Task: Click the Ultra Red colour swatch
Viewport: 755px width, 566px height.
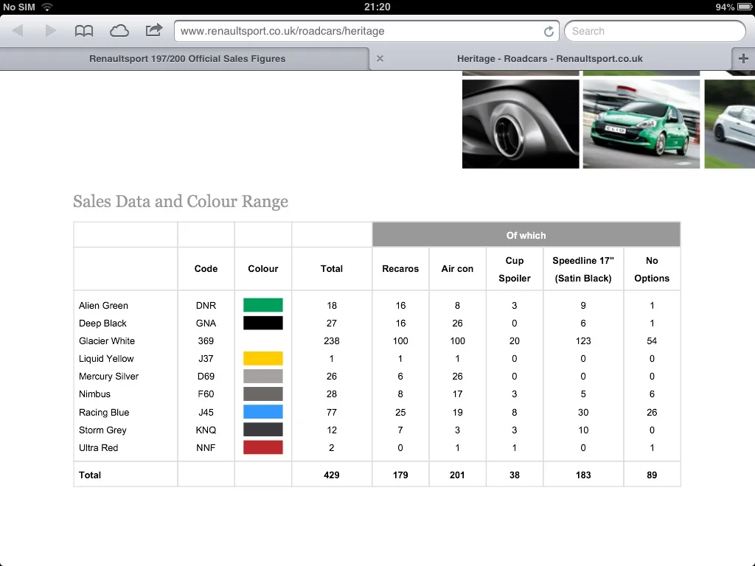Action: pyautogui.click(x=263, y=447)
